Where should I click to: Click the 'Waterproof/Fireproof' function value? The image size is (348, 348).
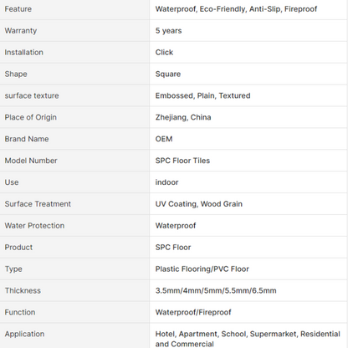tap(193, 312)
